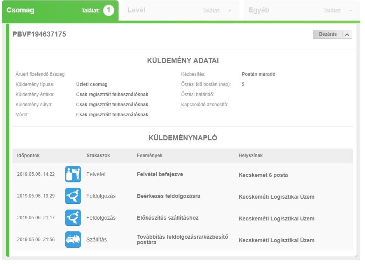This screenshot has height=264, width=365.
Task: Click the KÜLDEMÉNY ADATAI heading
Action: 183,61
